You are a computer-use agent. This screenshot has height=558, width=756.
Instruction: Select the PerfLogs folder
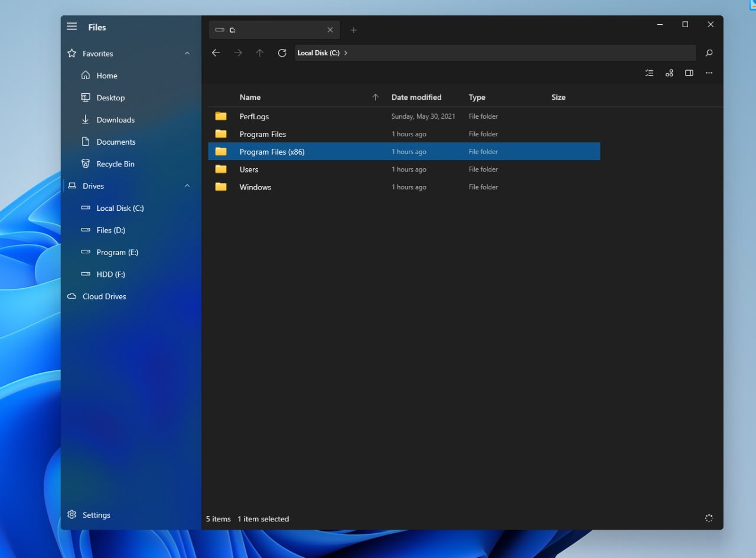point(404,116)
